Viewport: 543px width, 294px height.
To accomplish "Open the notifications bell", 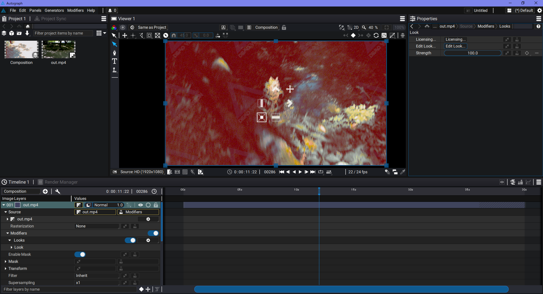I will [110, 10].
